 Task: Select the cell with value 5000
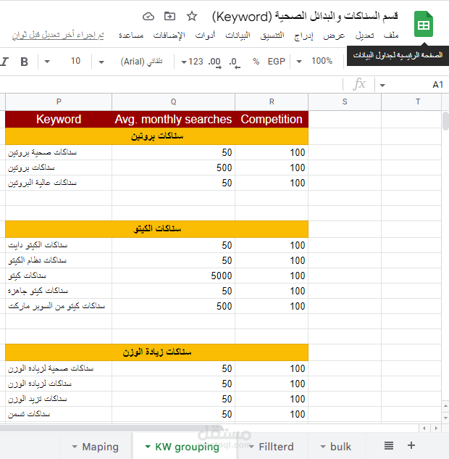pyautogui.click(x=173, y=276)
